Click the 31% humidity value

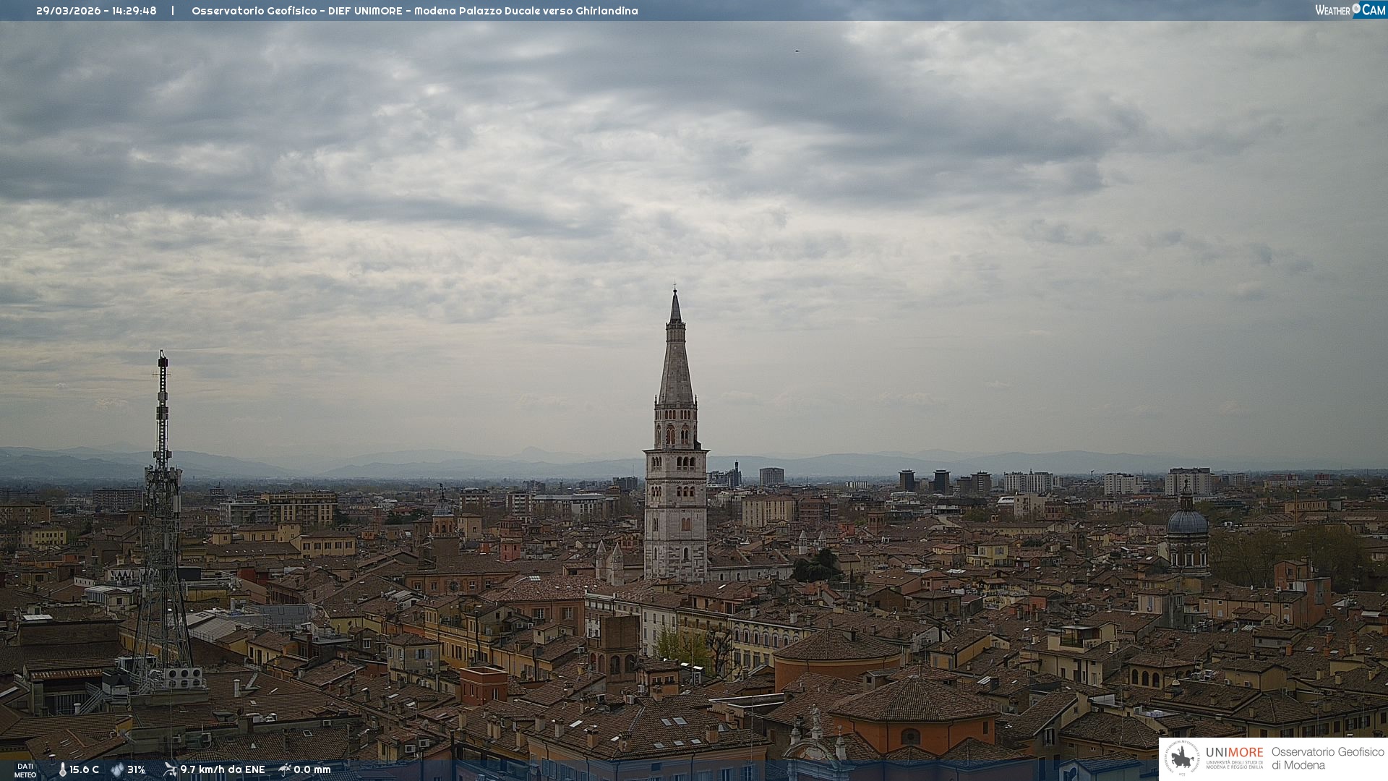(x=136, y=769)
